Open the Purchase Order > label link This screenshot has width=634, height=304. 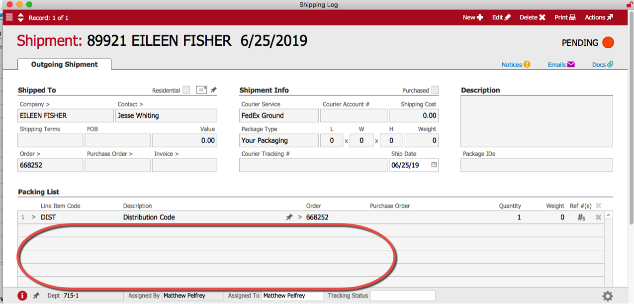pos(110,154)
